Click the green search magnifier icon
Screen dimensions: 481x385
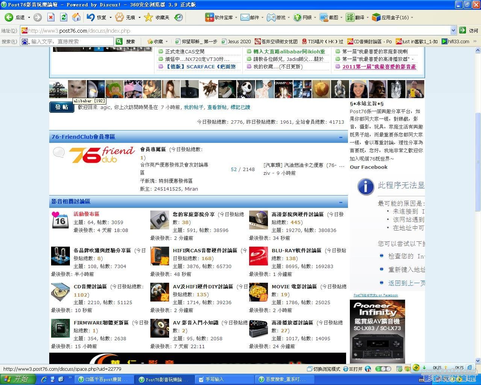pos(119,41)
